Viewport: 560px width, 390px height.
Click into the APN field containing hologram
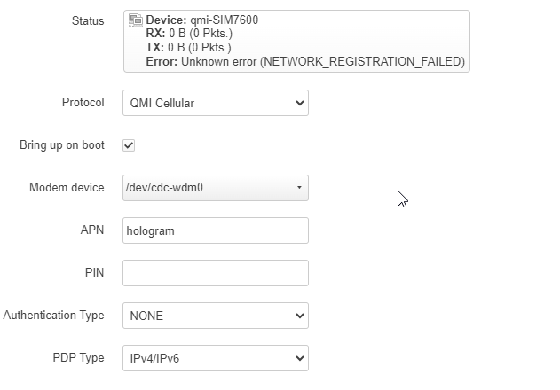tap(216, 230)
